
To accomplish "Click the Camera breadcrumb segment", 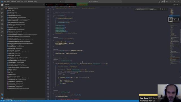I will coord(57,7).
